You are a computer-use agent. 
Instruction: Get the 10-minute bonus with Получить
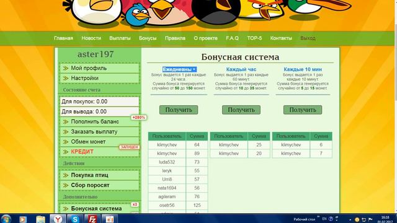pos(303,110)
